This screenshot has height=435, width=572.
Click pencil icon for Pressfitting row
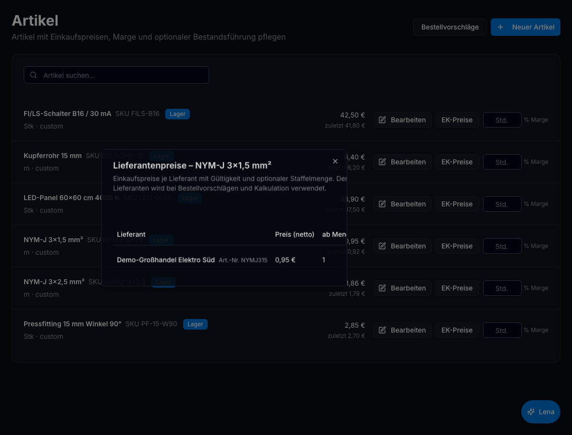[x=382, y=330]
